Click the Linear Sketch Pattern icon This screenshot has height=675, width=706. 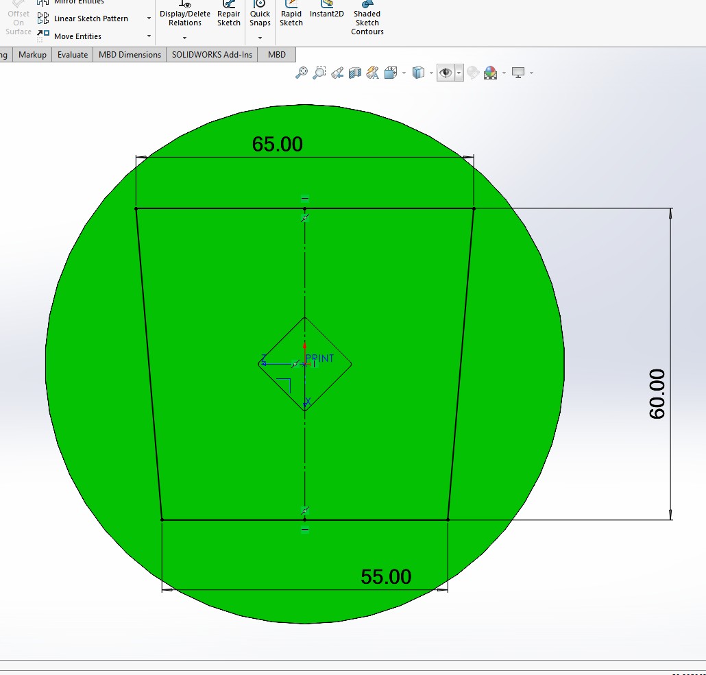[43, 19]
